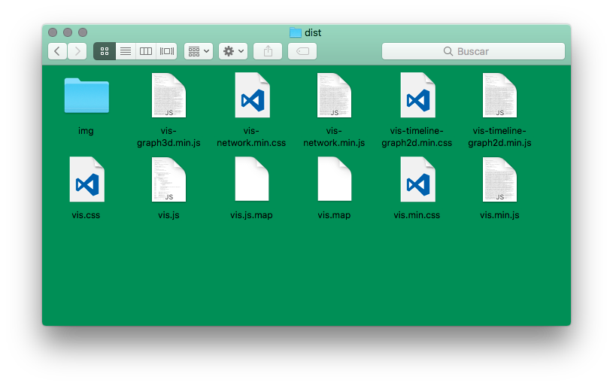This screenshot has width=613, height=386.
Task: Select the vis-network.min.css file icon
Action: [251, 96]
